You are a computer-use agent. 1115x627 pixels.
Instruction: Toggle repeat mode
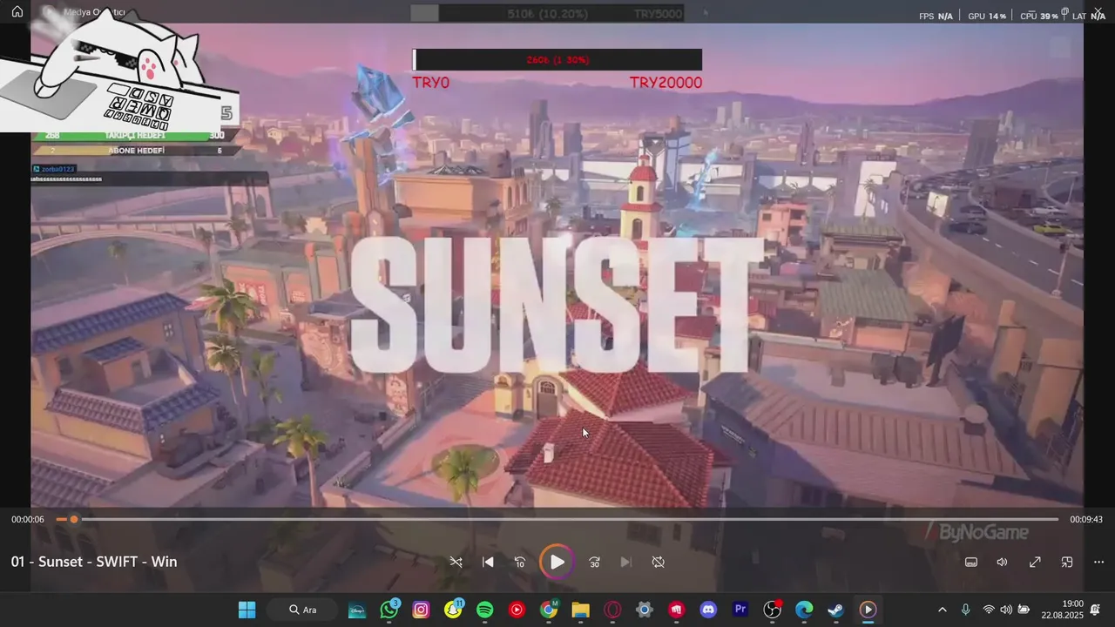pyautogui.click(x=658, y=562)
